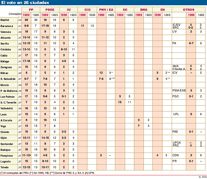207x179 pixels.
Task: Click the Madrid row label
Action: click(5, 20)
